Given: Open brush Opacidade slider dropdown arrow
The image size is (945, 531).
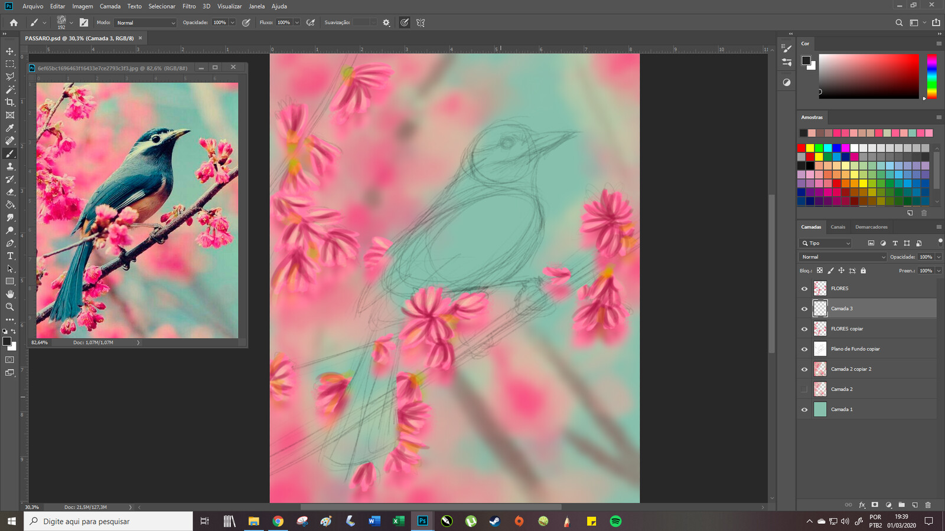Looking at the screenshot, I should point(233,22).
